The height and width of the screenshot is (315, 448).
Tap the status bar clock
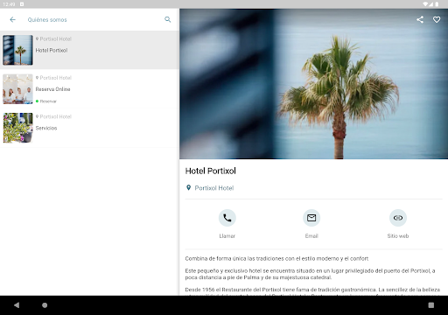pyautogui.click(x=9, y=4)
